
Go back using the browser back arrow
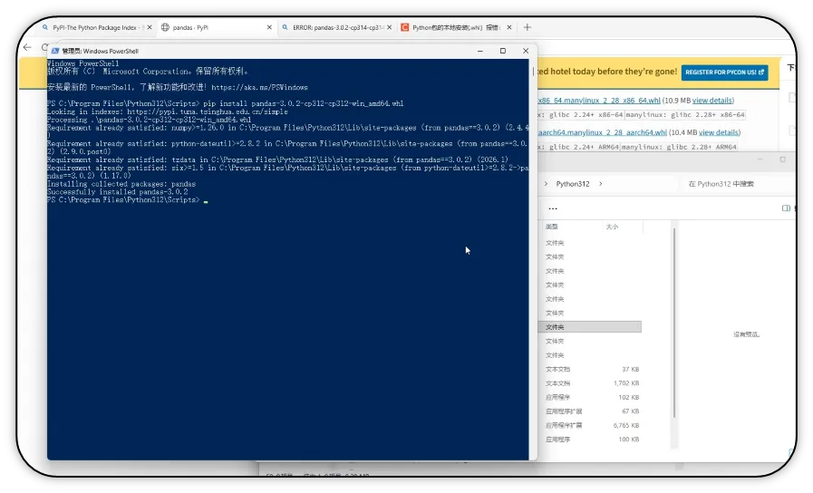(x=27, y=48)
